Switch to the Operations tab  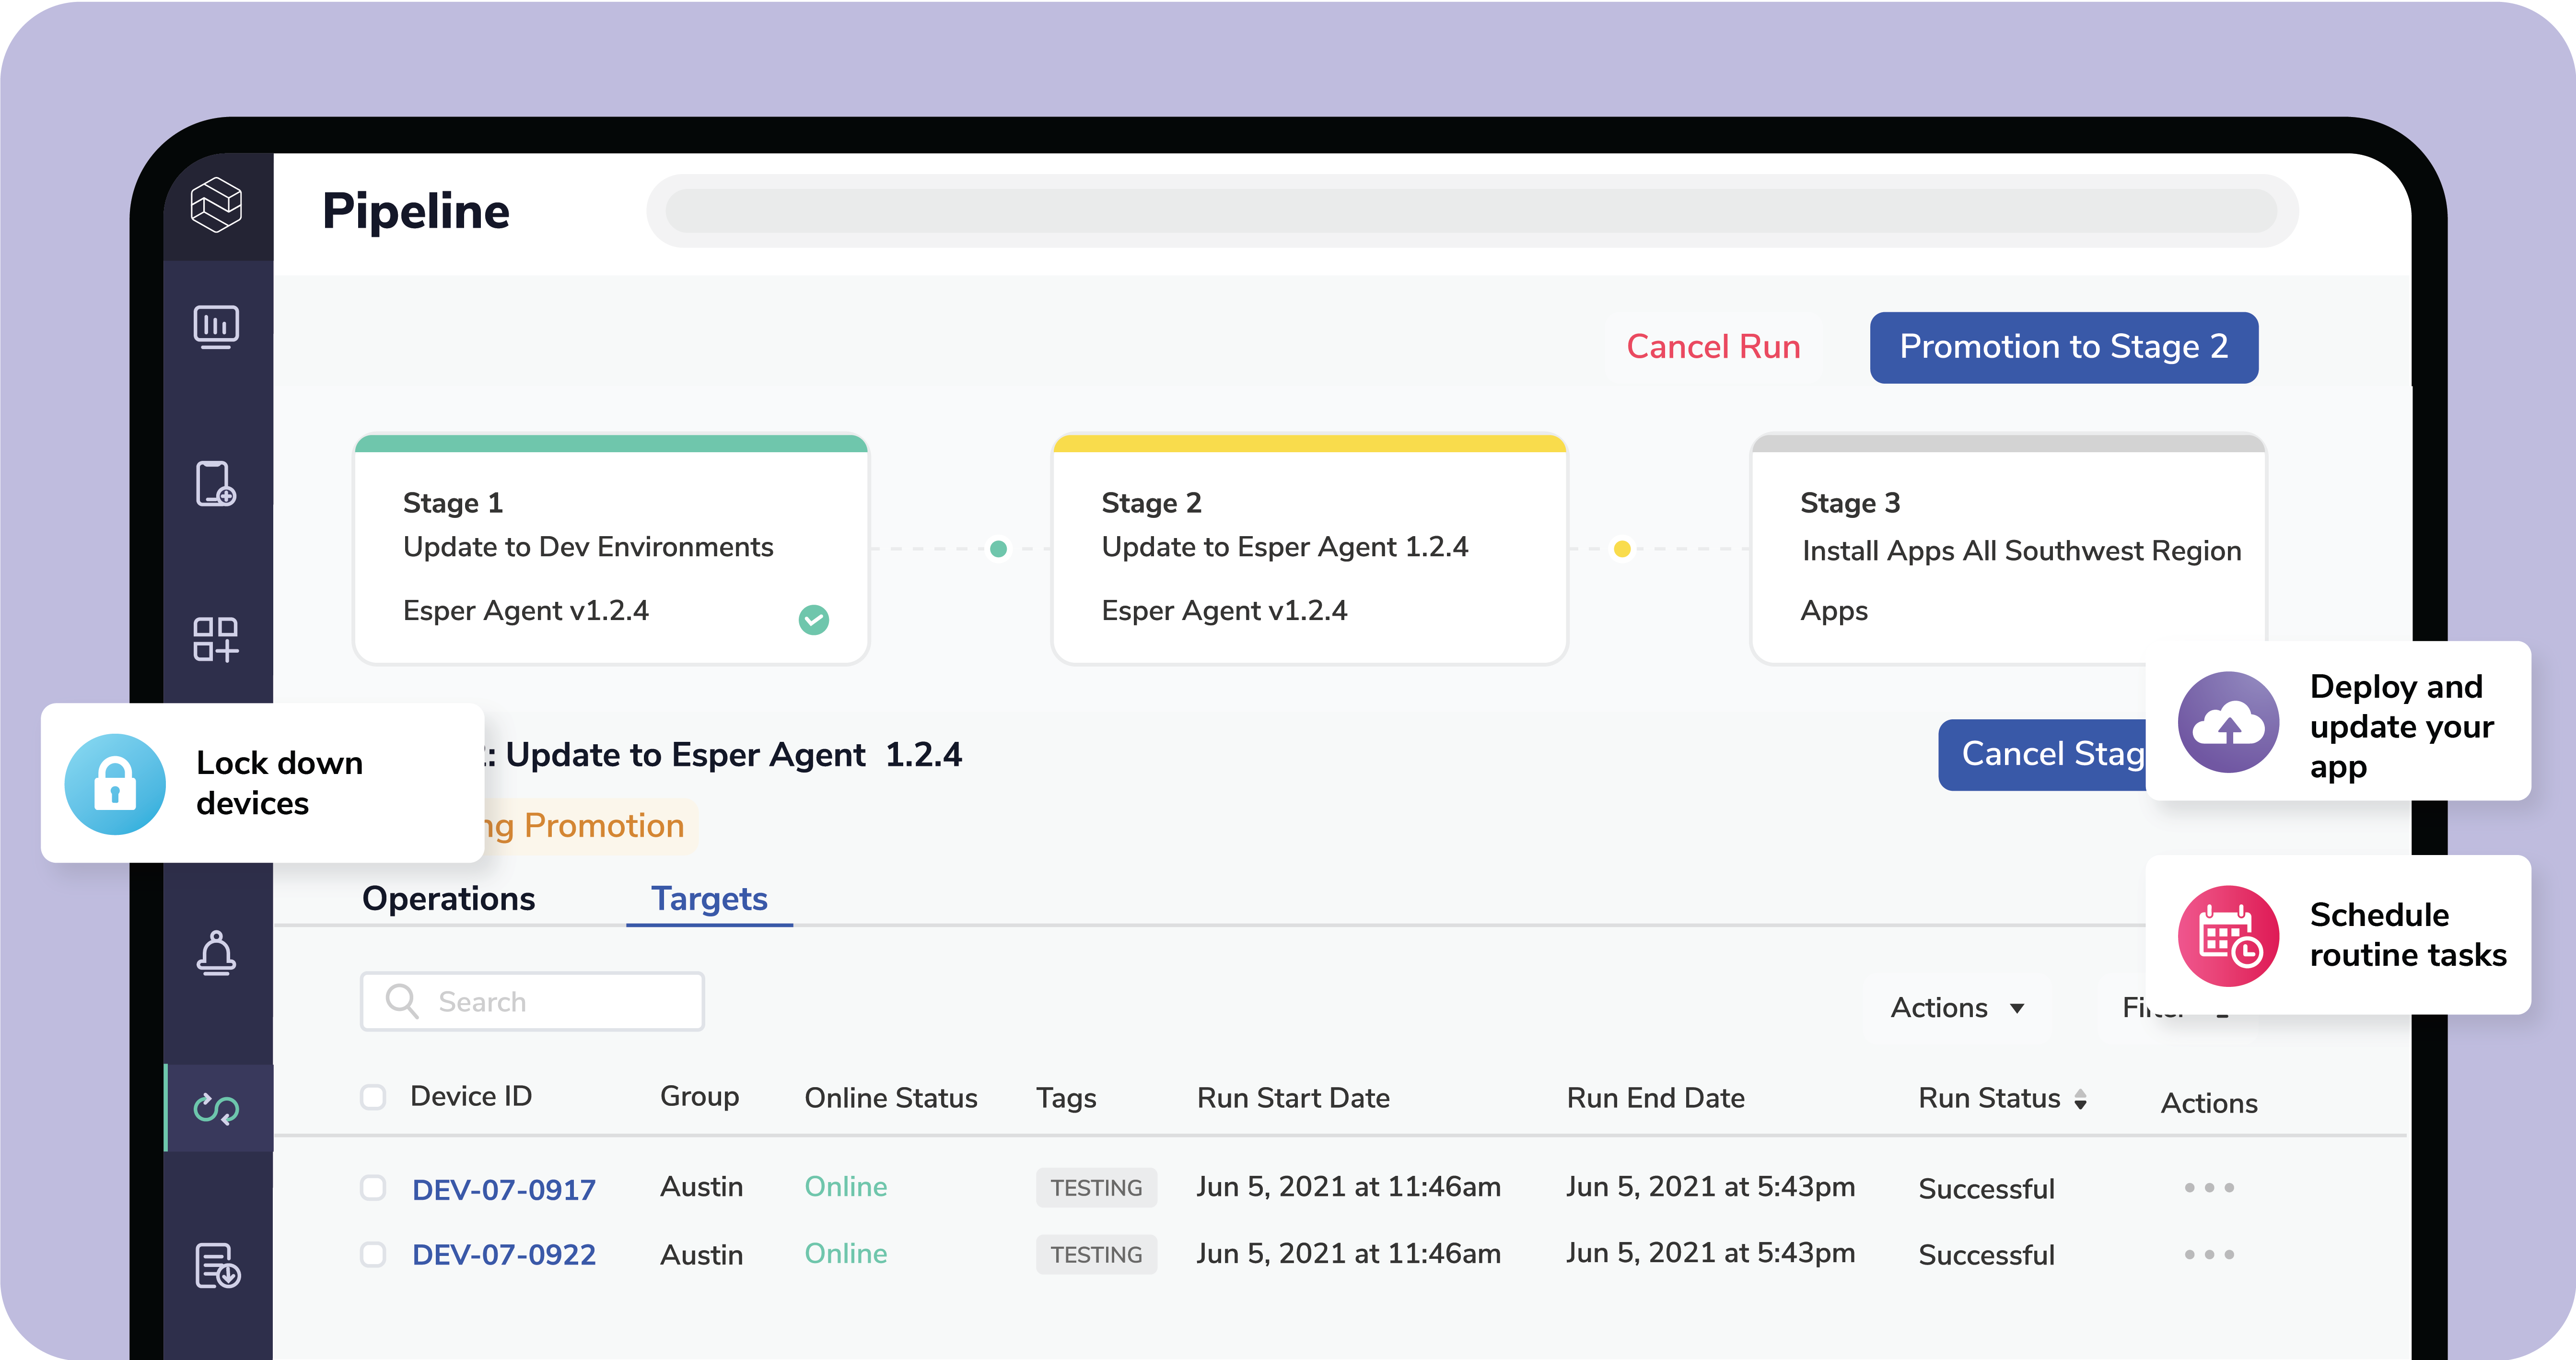pos(449,899)
